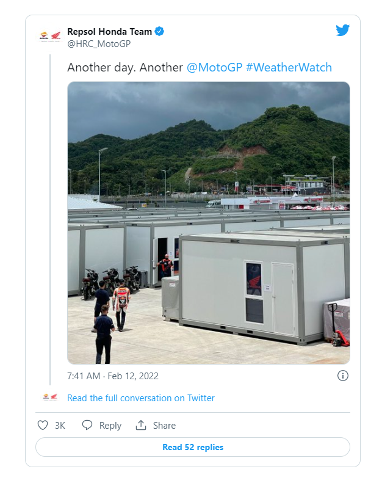This screenshot has width=382, height=480.
Task: Open the @MotoGP mention link
Action: click(x=214, y=67)
